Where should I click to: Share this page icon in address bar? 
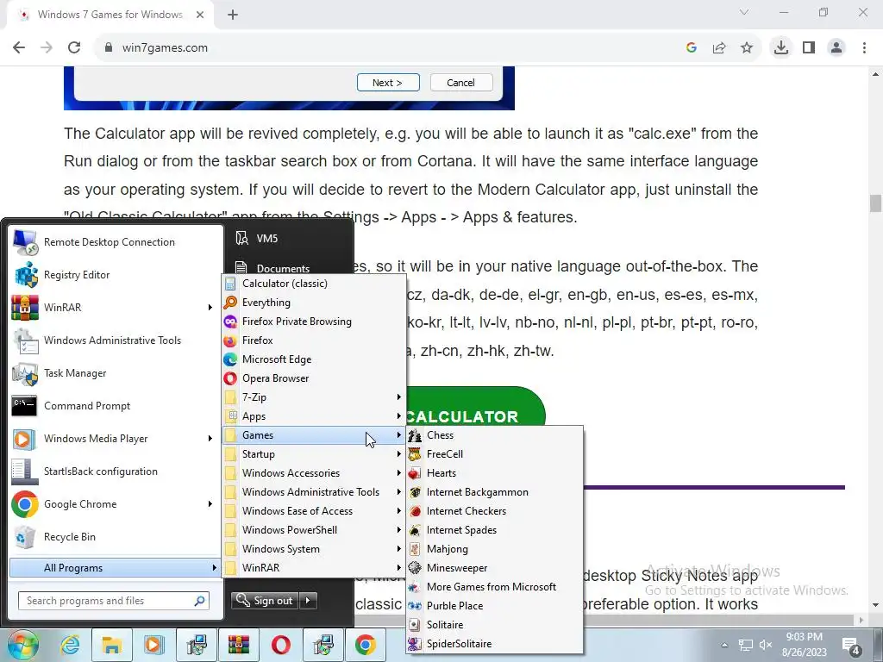719,48
